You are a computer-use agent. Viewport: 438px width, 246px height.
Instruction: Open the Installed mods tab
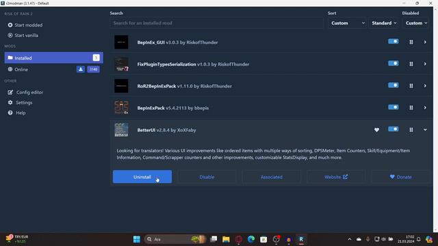[53, 57]
